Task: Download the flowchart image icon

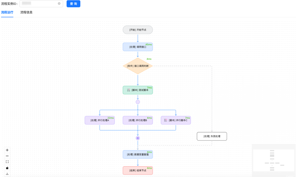Action: pyautogui.click(x=7, y=174)
